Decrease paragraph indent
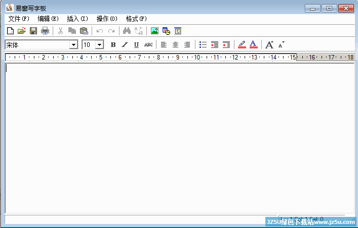Image resolution: width=358 pixels, height=228 pixels. coord(215,44)
